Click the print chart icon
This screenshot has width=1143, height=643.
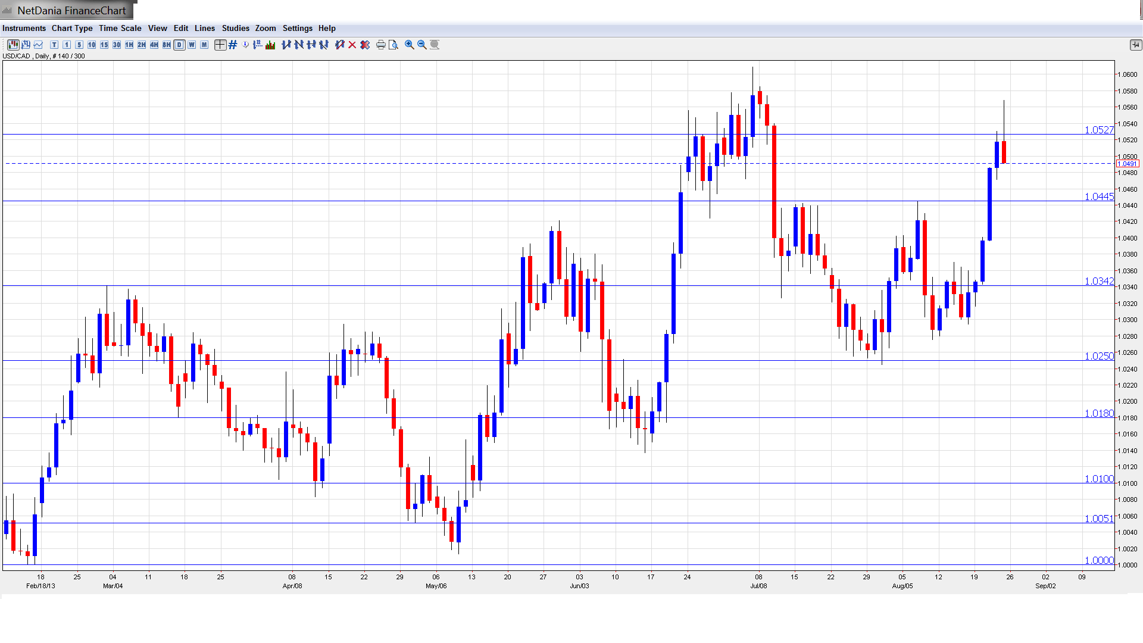381,45
